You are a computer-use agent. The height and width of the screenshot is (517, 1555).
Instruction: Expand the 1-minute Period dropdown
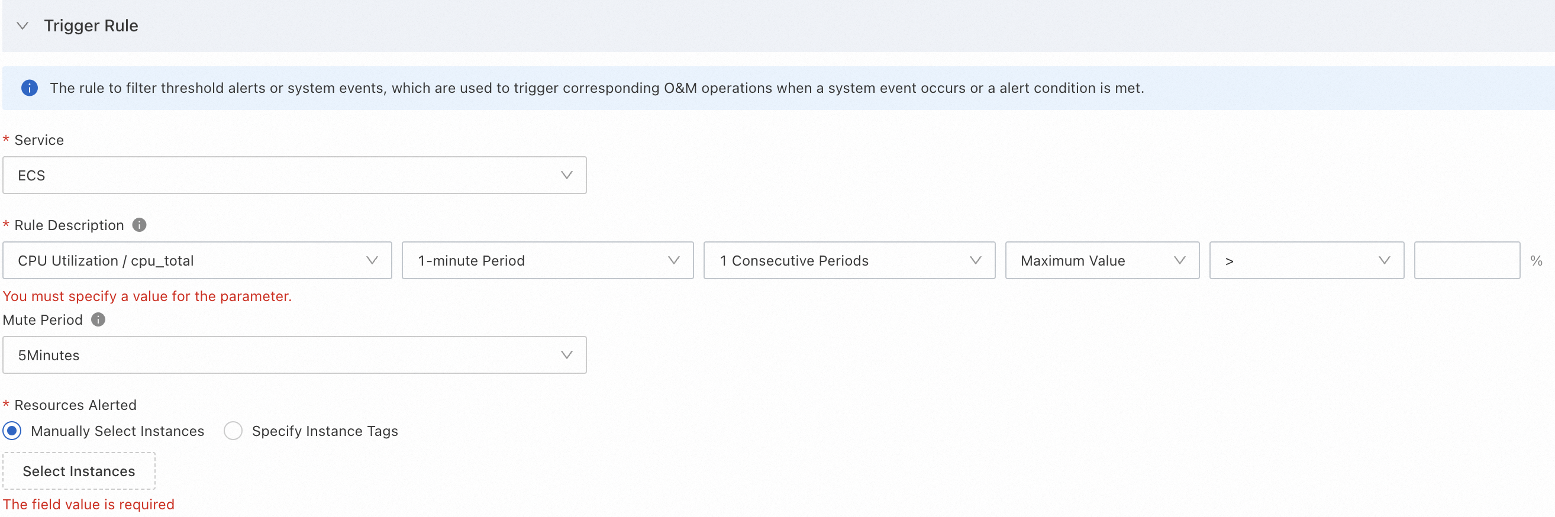547,261
